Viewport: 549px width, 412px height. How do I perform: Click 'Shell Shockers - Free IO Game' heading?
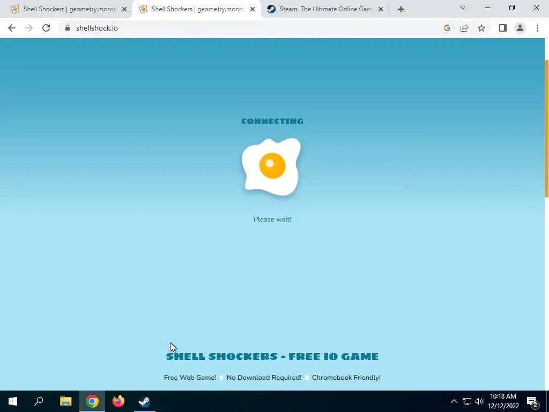click(x=272, y=356)
